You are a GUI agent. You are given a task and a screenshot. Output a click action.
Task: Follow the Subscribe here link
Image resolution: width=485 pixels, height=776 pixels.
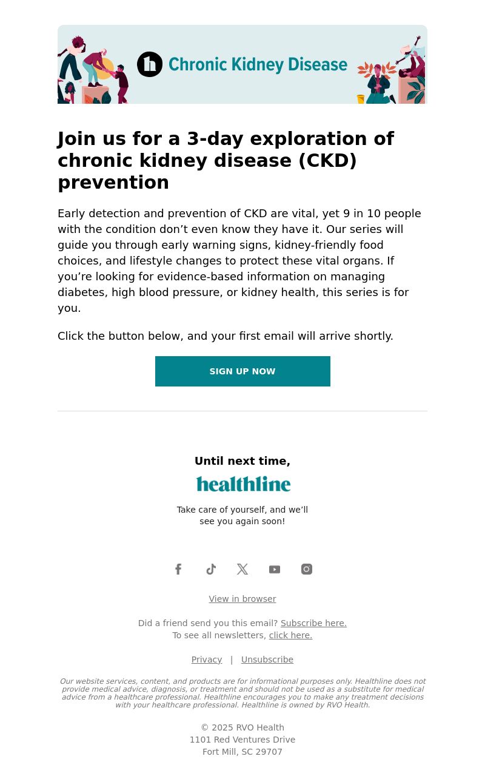click(313, 623)
